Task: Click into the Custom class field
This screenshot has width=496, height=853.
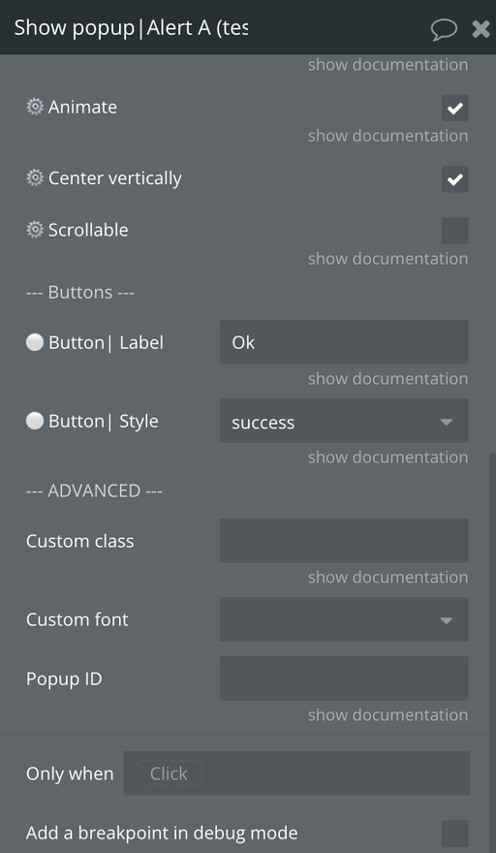Action: [x=344, y=541]
